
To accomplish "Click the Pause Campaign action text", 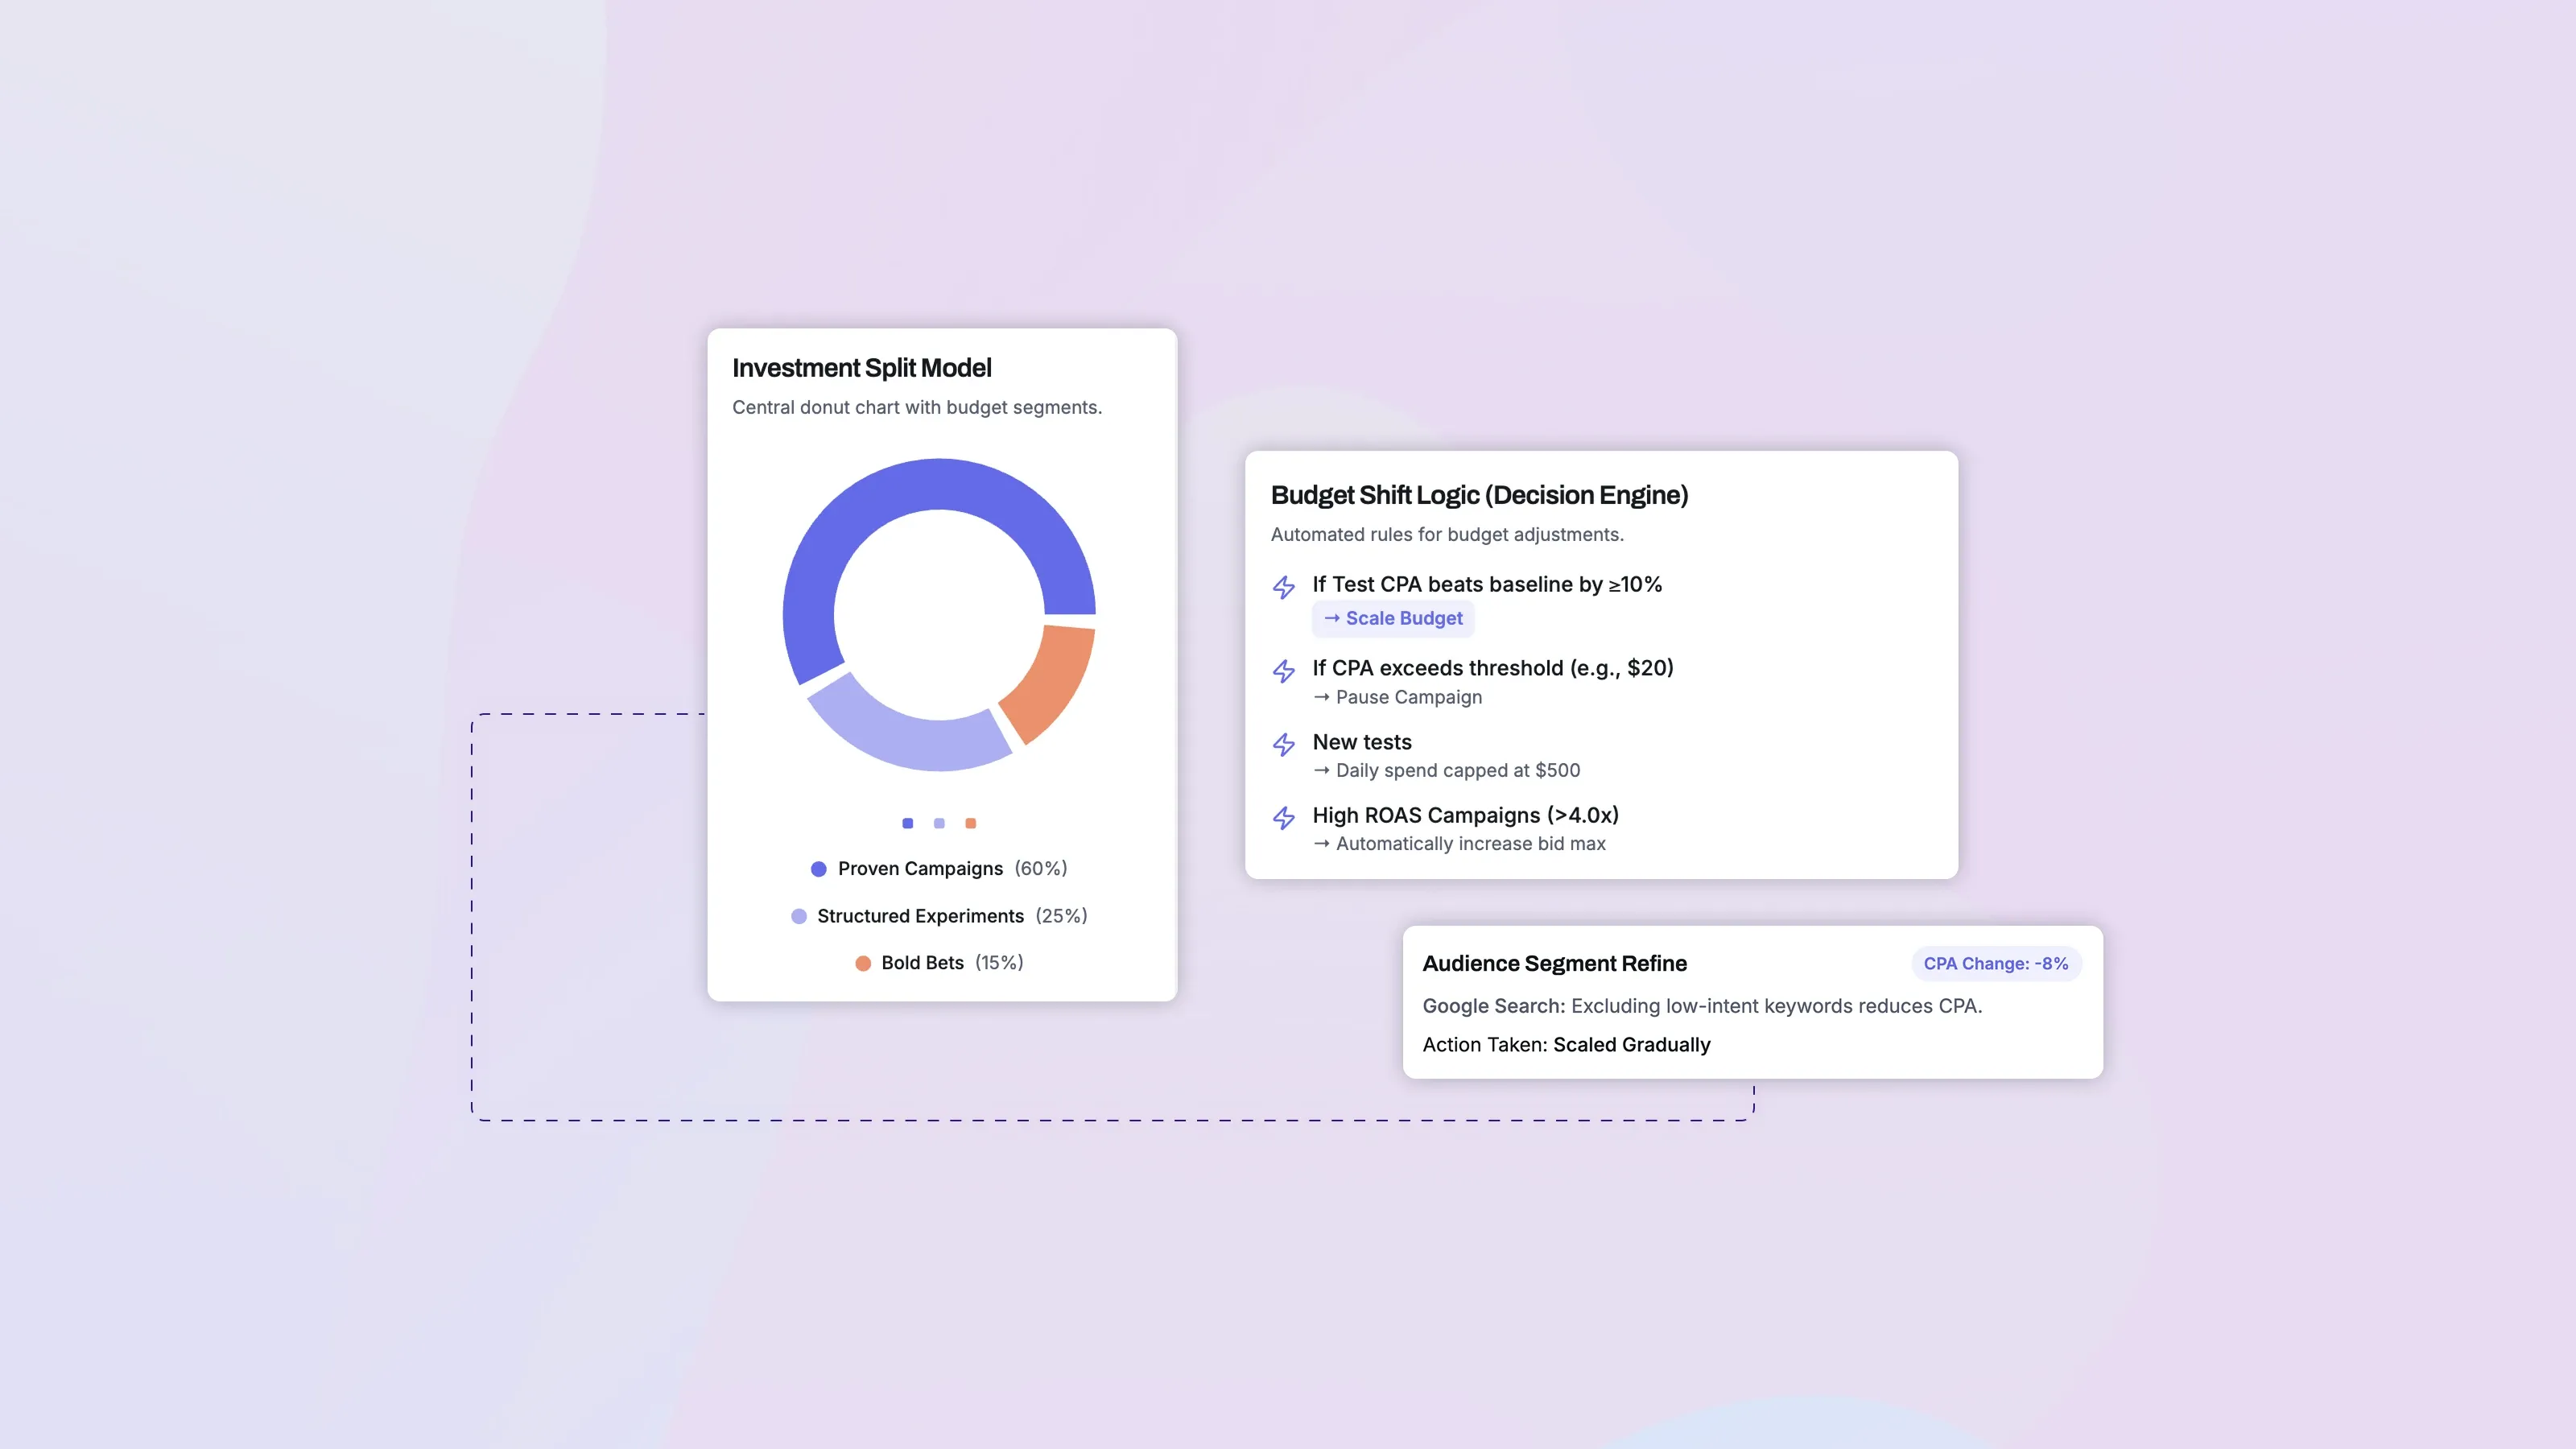I will [1407, 697].
